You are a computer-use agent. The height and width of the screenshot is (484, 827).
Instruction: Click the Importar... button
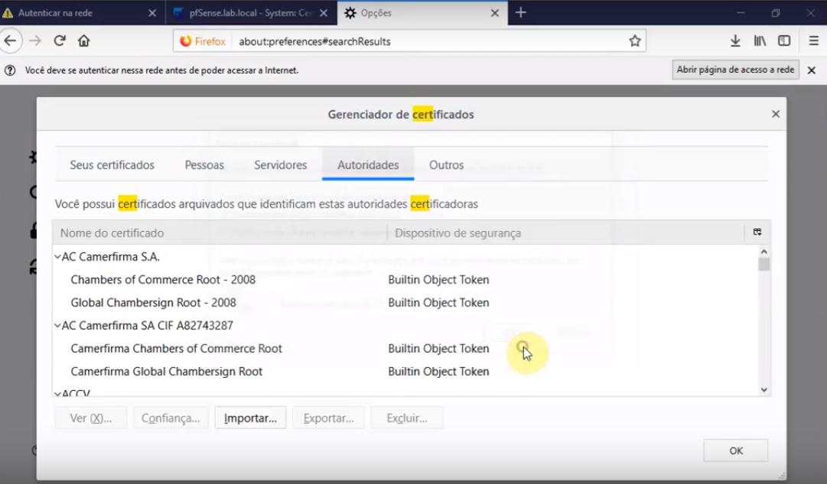point(250,418)
